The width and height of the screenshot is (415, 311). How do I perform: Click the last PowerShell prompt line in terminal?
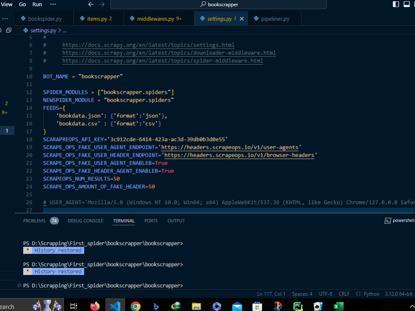(103, 286)
